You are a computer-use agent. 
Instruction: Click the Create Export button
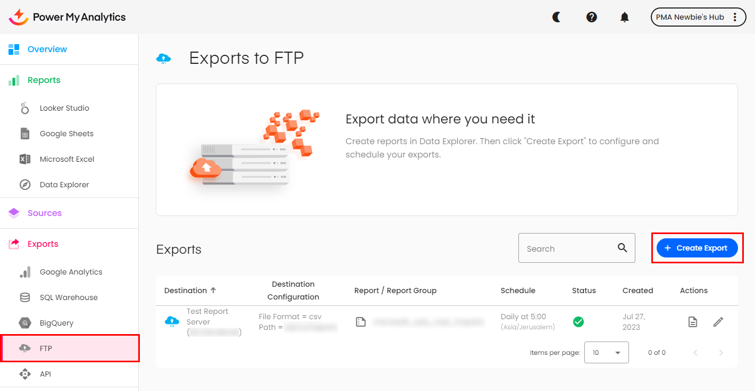(697, 248)
